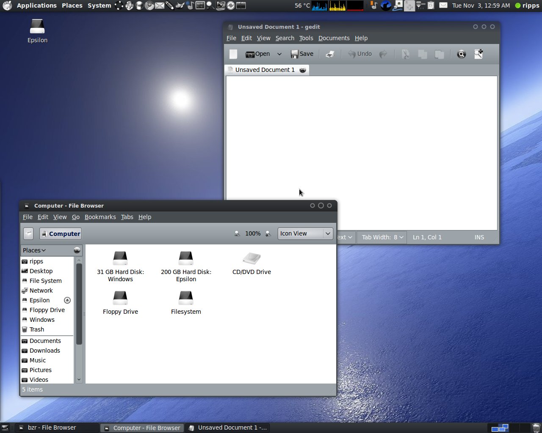
Task: Click the GIMP launcher in top panel
Action: (x=180, y=5)
